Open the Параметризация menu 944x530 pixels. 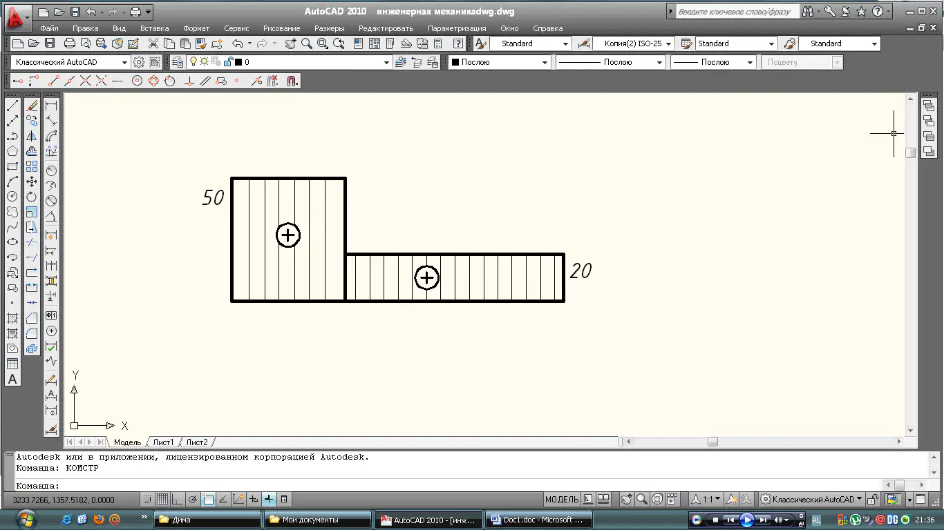coord(457,28)
